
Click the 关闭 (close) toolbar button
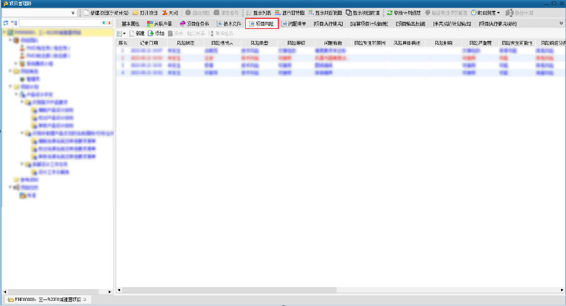pyautogui.click(x=170, y=13)
